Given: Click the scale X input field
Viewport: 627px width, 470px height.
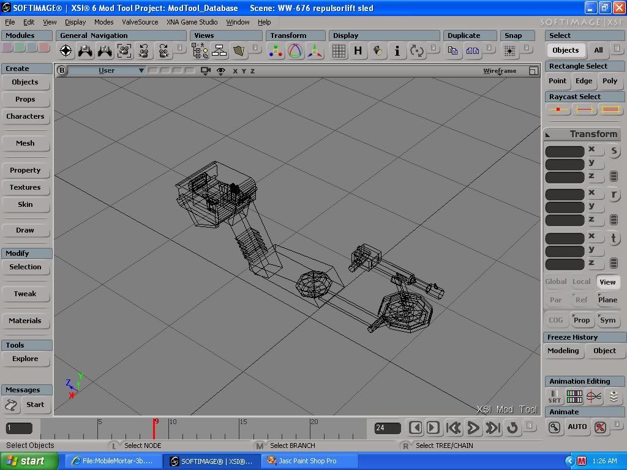Looking at the screenshot, I should pos(565,152).
